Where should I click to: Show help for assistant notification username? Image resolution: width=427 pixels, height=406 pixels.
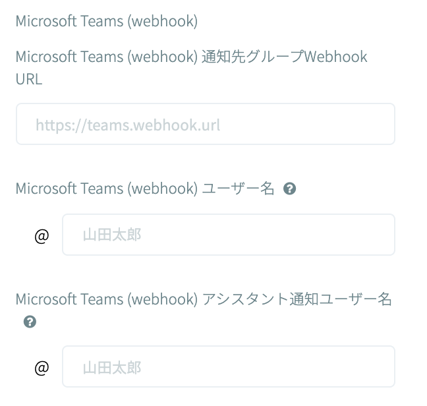point(30,322)
